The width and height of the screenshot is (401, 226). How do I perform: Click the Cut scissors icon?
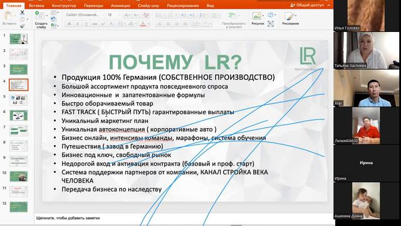(23, 12)
